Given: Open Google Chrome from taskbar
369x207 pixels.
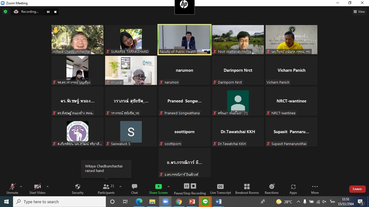Looking at the screenshot, I should tap(179, 202).
